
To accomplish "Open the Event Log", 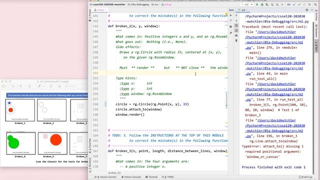I will click(305, 177).
